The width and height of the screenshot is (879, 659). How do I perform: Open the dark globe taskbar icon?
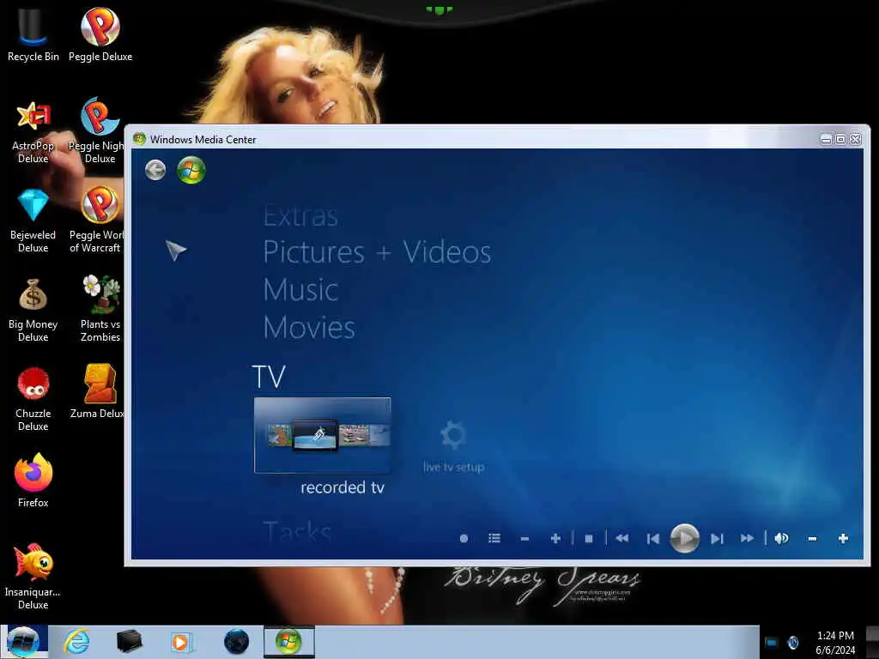[x=236, y=642]
